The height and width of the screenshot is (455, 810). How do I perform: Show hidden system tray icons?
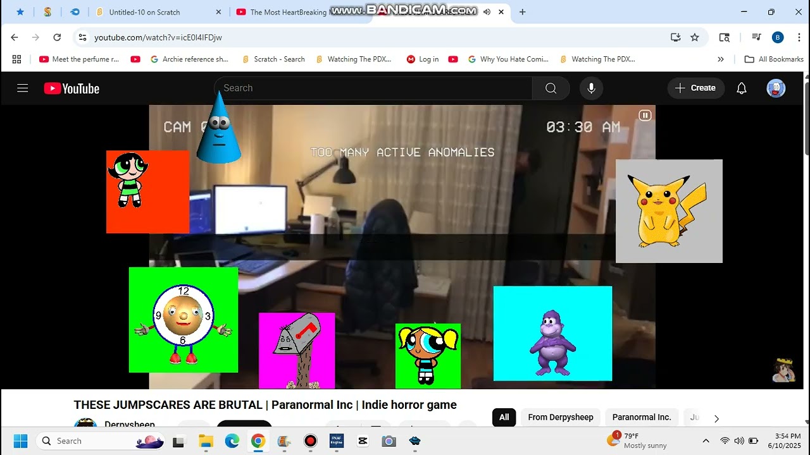[x=706, y=441]
